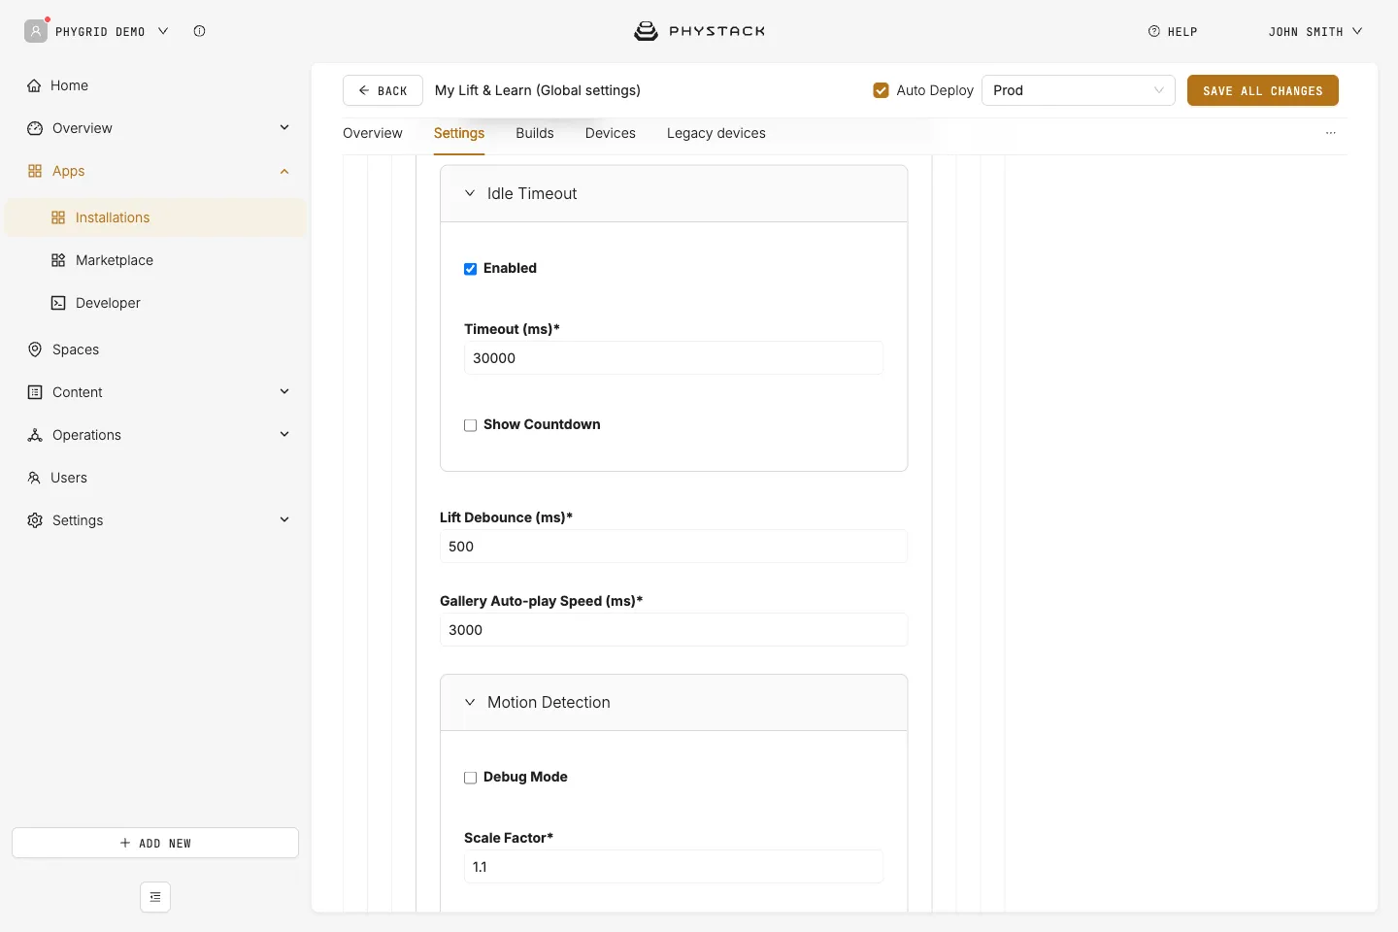1398x932 pixels.
Task: Click the Save All Changes button
Action: [1263, 90]
